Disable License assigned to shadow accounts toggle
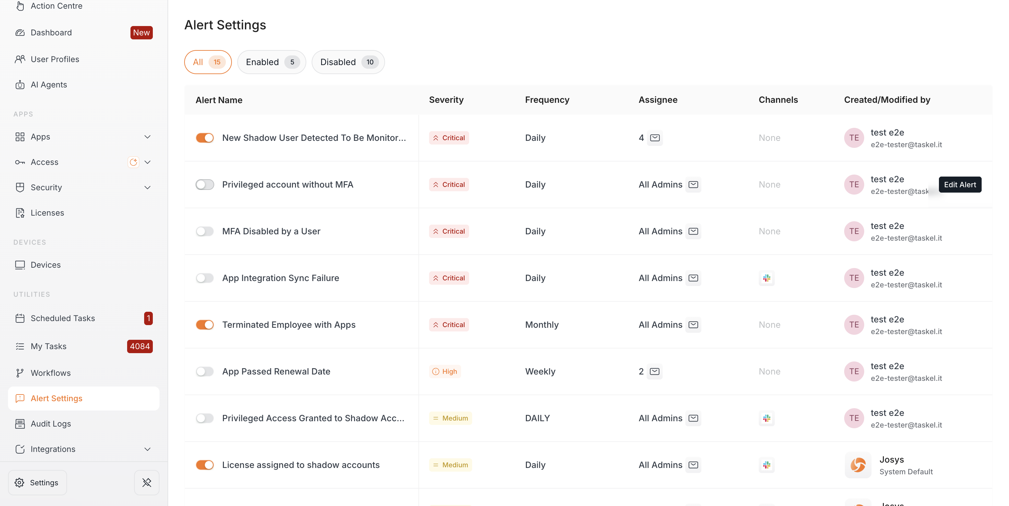 pyautogui.click(x=205, y=465)
